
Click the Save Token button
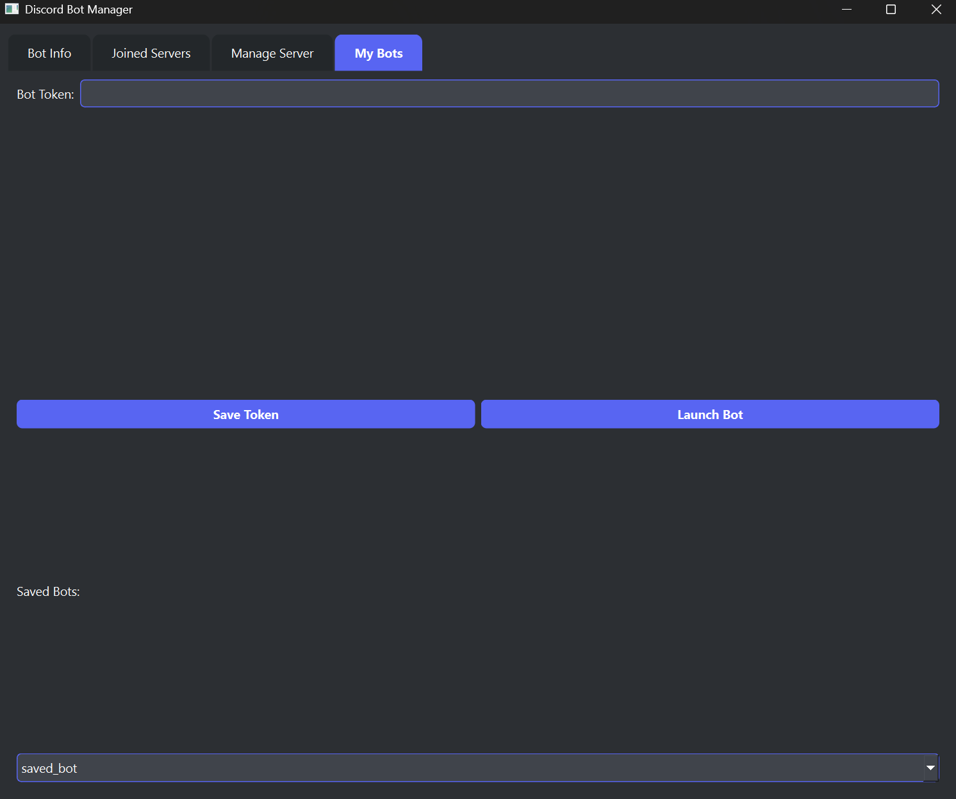(x=245, y=414)
